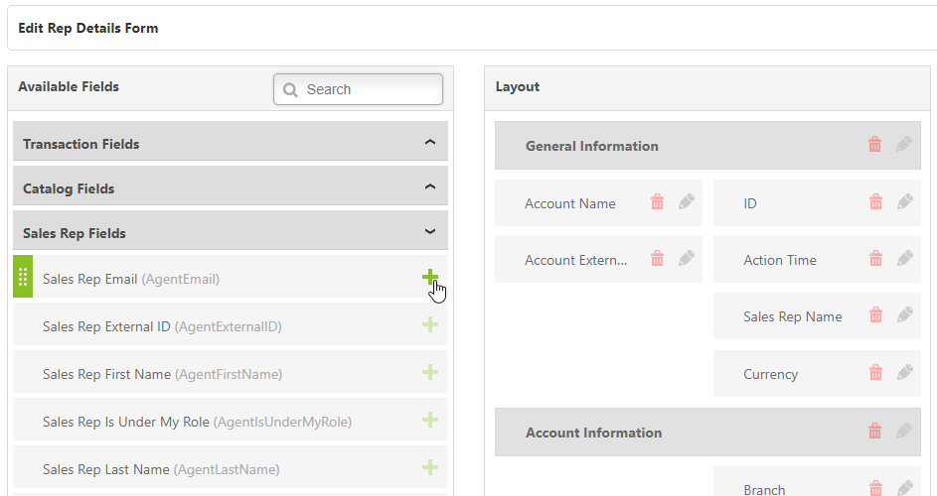Image resolution: width=937 pixels, height=496 pixels.
Task: Click the search magnifier icon
Action: pyautogui.click(x=290, y=89)
